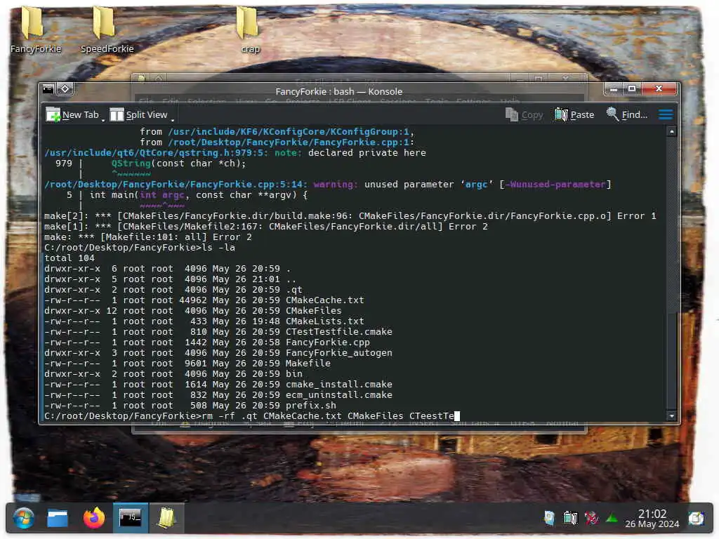This screenshot has width=719, height=539.
Task: Maximize the Konsole window
Action: point(632,88)
